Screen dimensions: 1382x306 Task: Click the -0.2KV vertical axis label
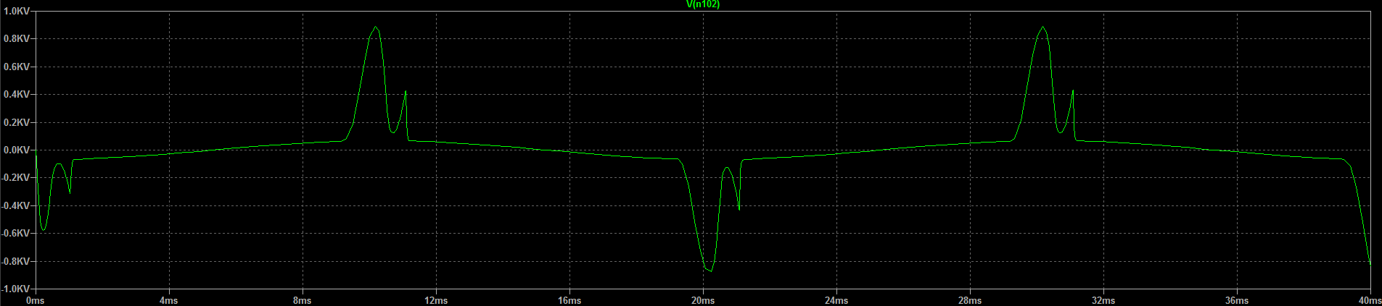pos(15,178)
